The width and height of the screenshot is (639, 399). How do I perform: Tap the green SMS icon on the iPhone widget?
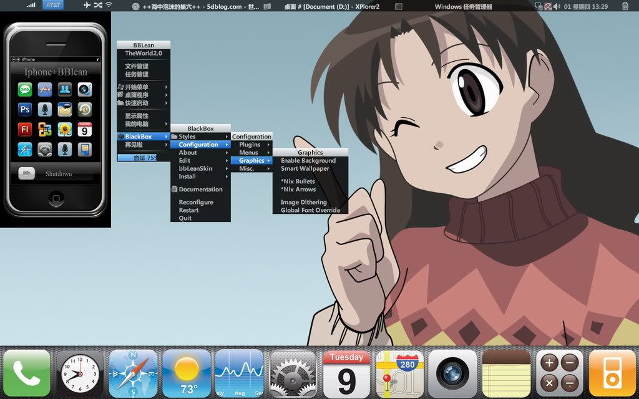pos(25,90)
